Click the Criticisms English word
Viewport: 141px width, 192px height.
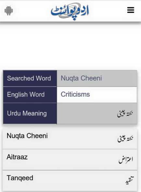tap(75, 94)
